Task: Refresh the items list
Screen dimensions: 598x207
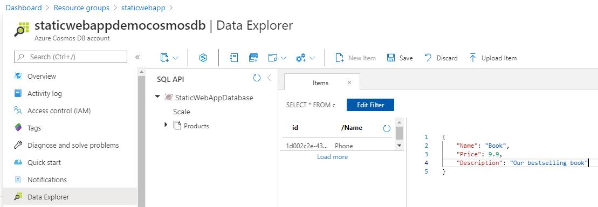Action: 387,128
